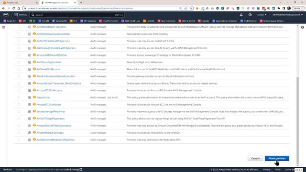Viewport: 306px width, 172px height.
Task: Open the AWS home logo
Action: pos(6,15)
